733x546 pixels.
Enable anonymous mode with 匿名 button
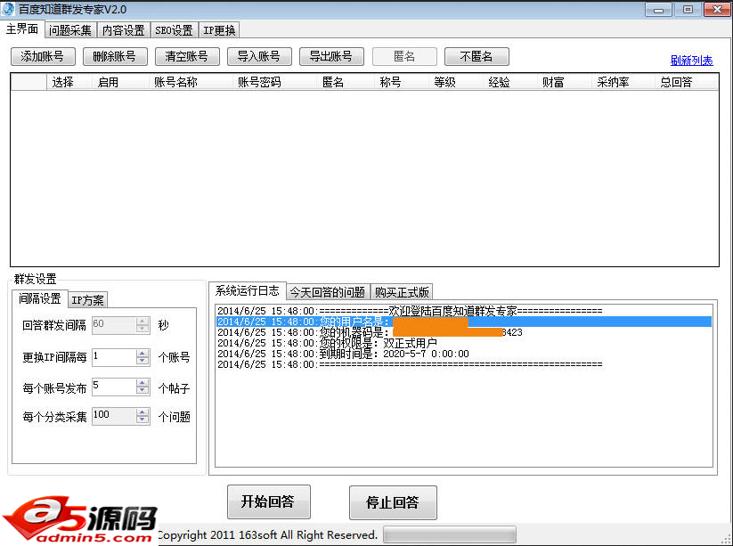coord(403,56)
